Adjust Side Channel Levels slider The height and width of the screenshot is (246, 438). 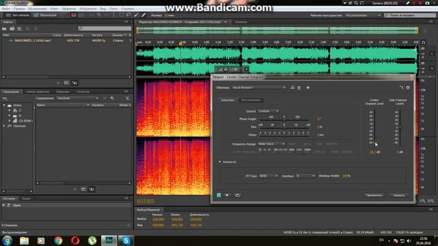400,128
